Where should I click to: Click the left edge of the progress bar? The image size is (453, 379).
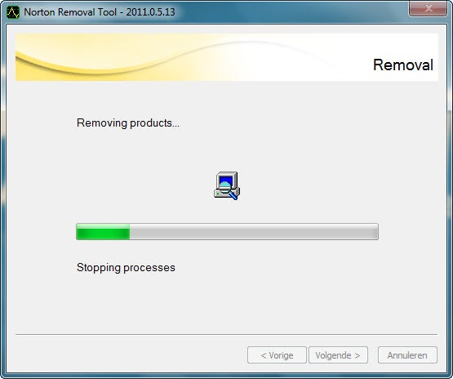(x=78, y=231)
